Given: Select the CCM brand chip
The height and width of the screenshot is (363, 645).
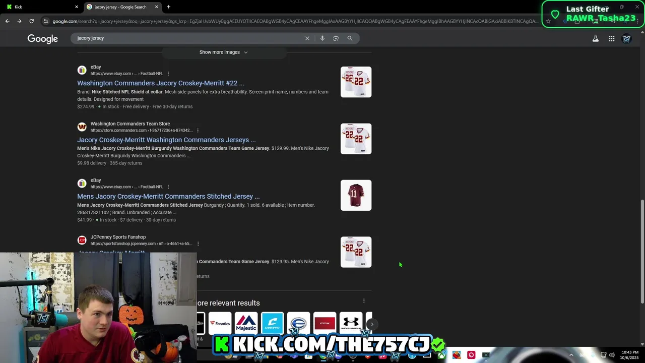Looking at the screenshot, I should pos(325,324).
